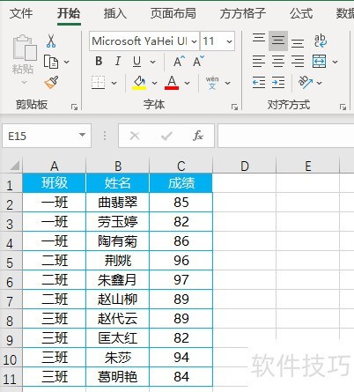The image size is (354, 392).
Task: Click header cell 姓名
Action: coord(117,183)
